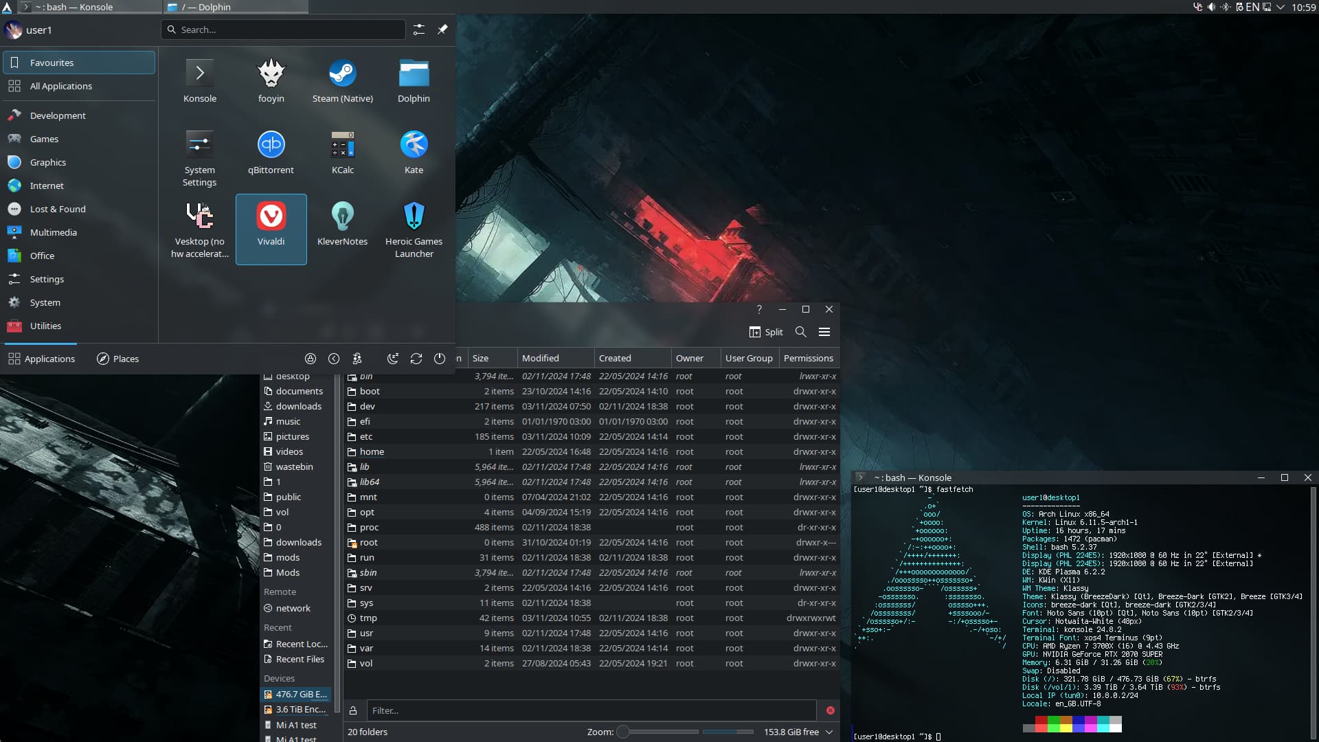Click the log out icon in launcher footer
Viewport: 1319px width, 742px height.
pyautogui.click(x=334, y=359)
